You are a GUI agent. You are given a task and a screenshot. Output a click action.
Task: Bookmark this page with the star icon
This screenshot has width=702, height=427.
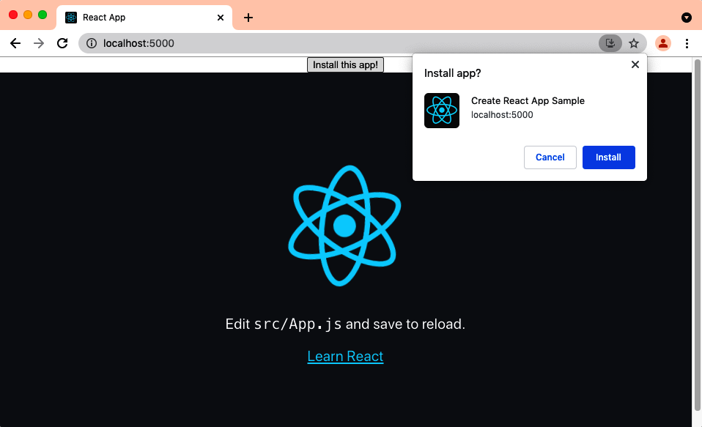[x=634, y=43]
